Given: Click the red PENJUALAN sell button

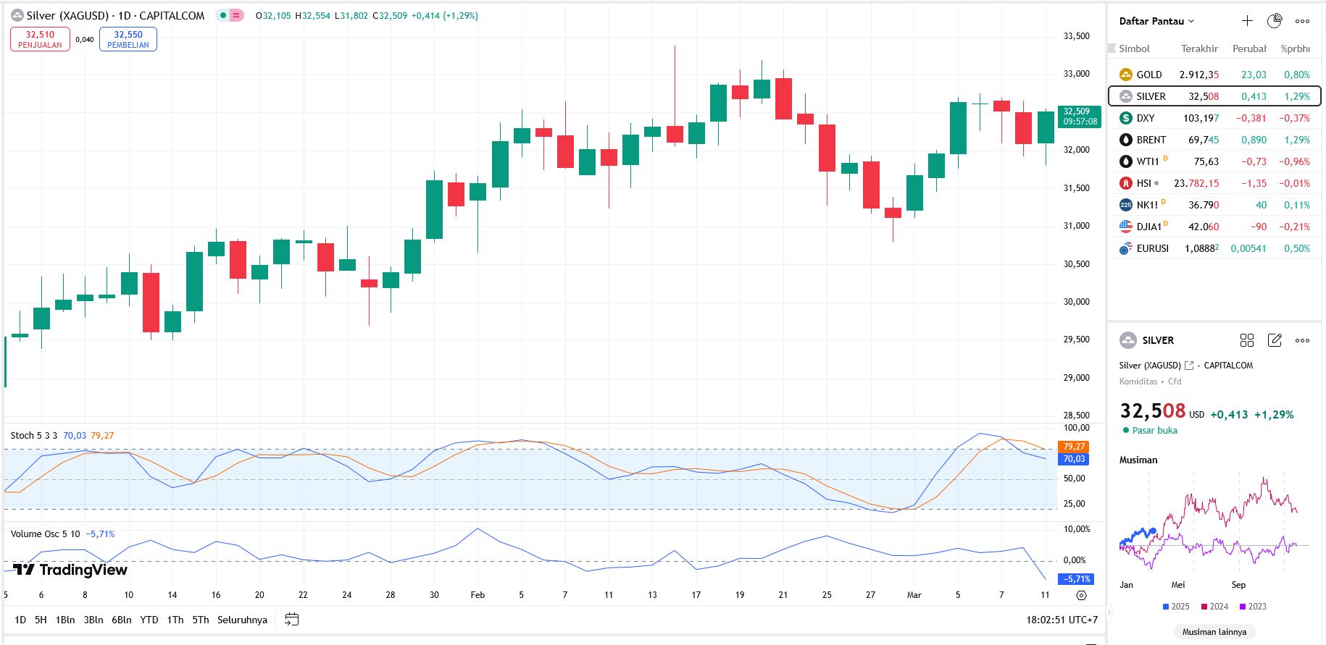Looking at the screenshot, I should [x=40, y=39].
